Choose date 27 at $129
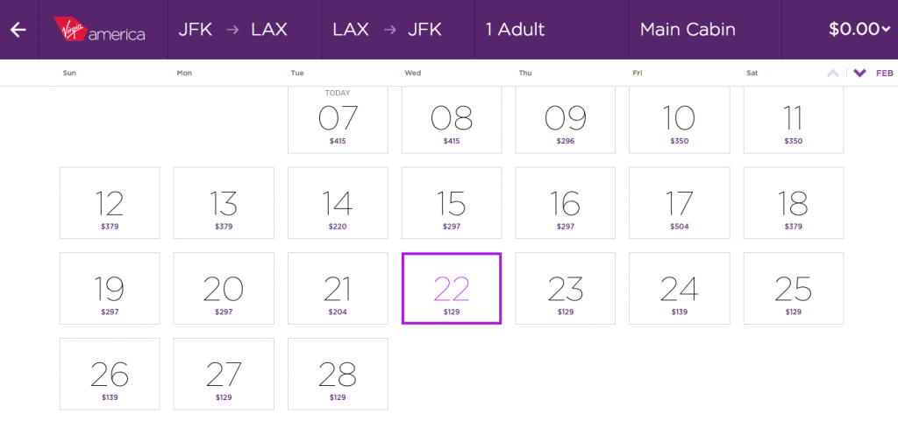Viewport: 898px width, 428px height. click(224, 374)
